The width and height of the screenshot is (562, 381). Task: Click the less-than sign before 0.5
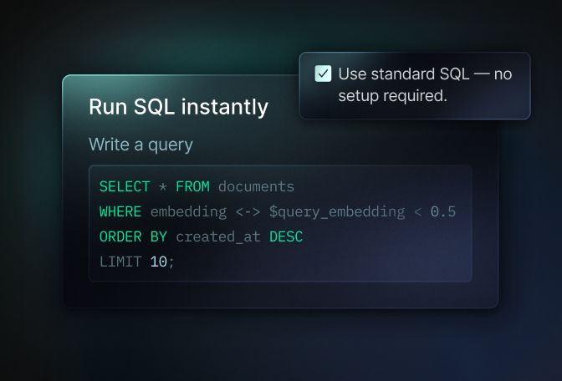(418, 211)
